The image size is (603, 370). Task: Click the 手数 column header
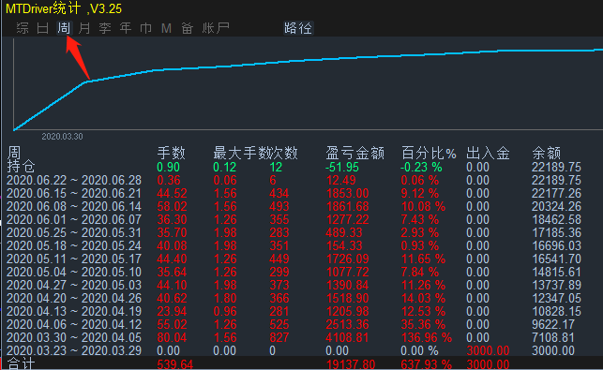[171, 154]
